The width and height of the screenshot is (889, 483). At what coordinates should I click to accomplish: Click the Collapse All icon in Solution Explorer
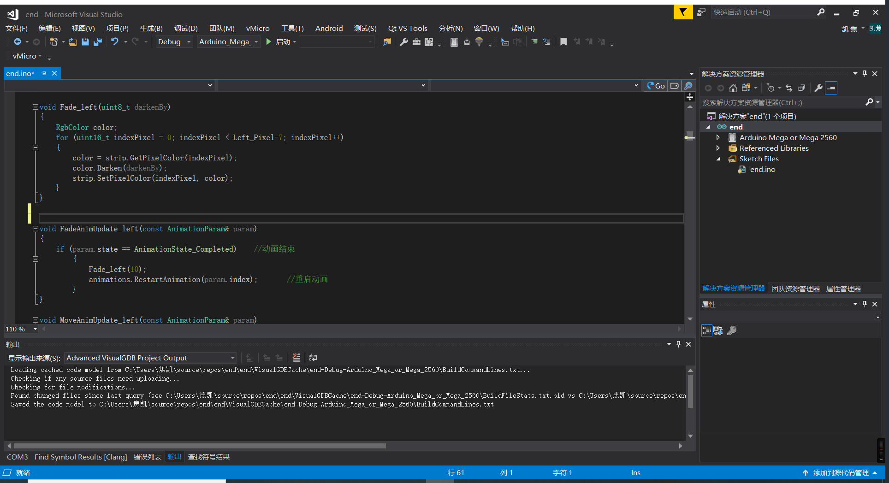click(801, 88)
